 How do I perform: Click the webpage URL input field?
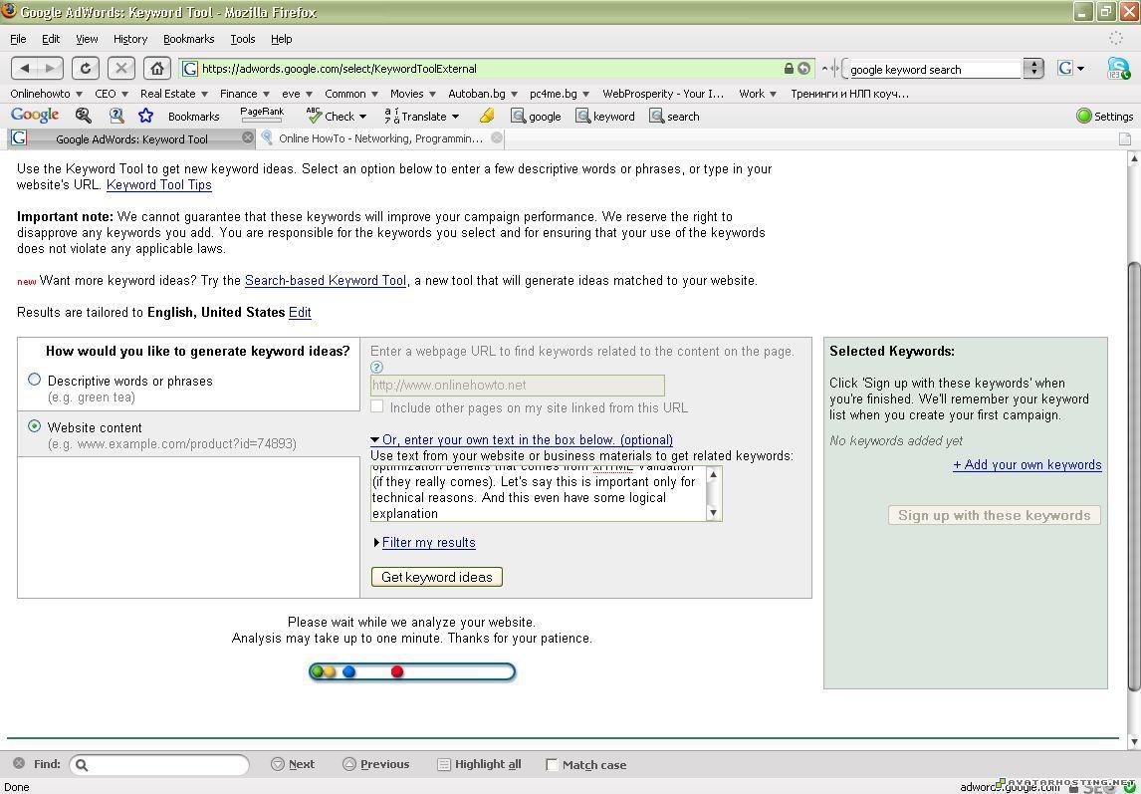pyautogui.click(x=517, y=386)
